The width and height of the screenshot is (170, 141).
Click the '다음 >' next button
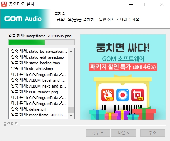coord(123,133)
